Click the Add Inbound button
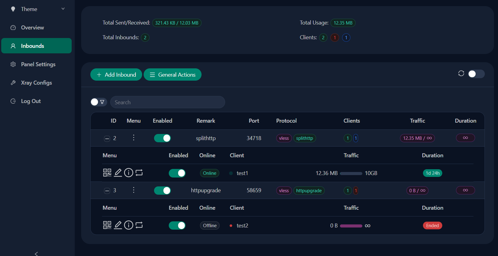Image resolution: width=498 pixels, height=256 pixels. pyautogui.click(x=116, y=75)
